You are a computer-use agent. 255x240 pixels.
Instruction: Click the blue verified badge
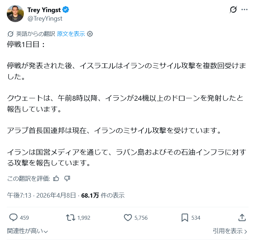point(67,10)
